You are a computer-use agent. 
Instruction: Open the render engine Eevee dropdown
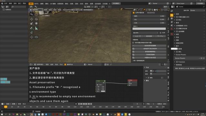tap(197, 10)
